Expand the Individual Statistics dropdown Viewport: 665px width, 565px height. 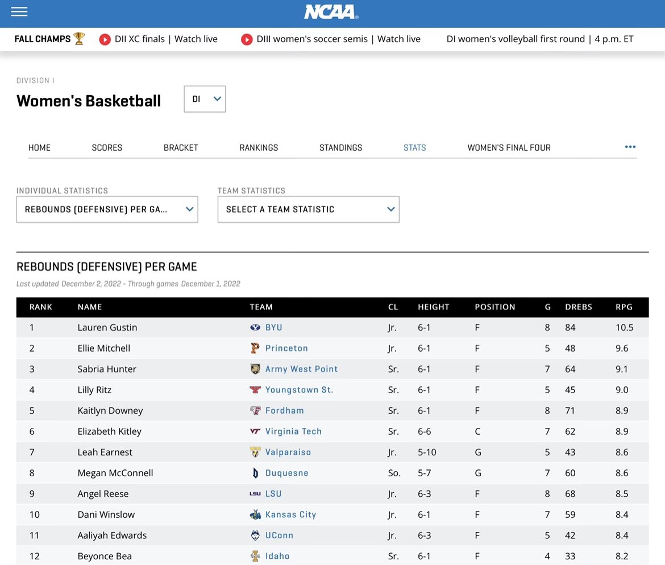point(107,209)
